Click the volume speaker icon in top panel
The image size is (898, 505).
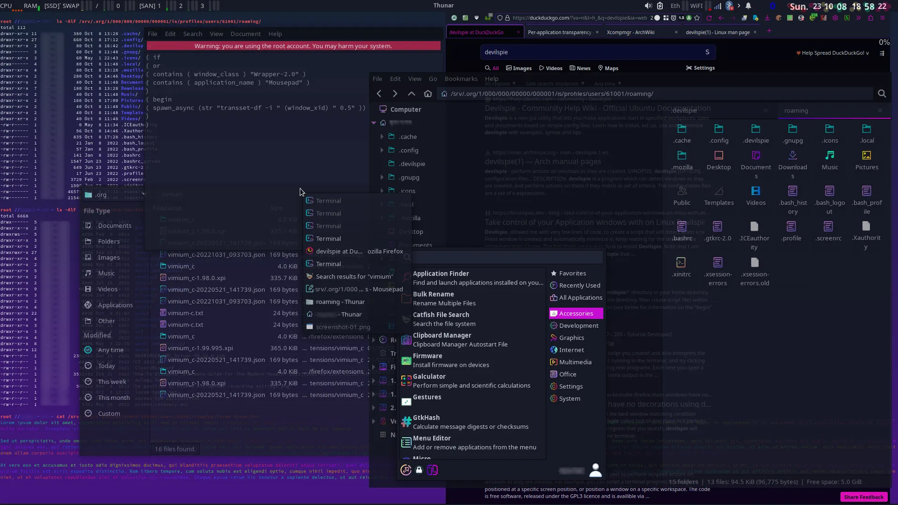point(648,6)
